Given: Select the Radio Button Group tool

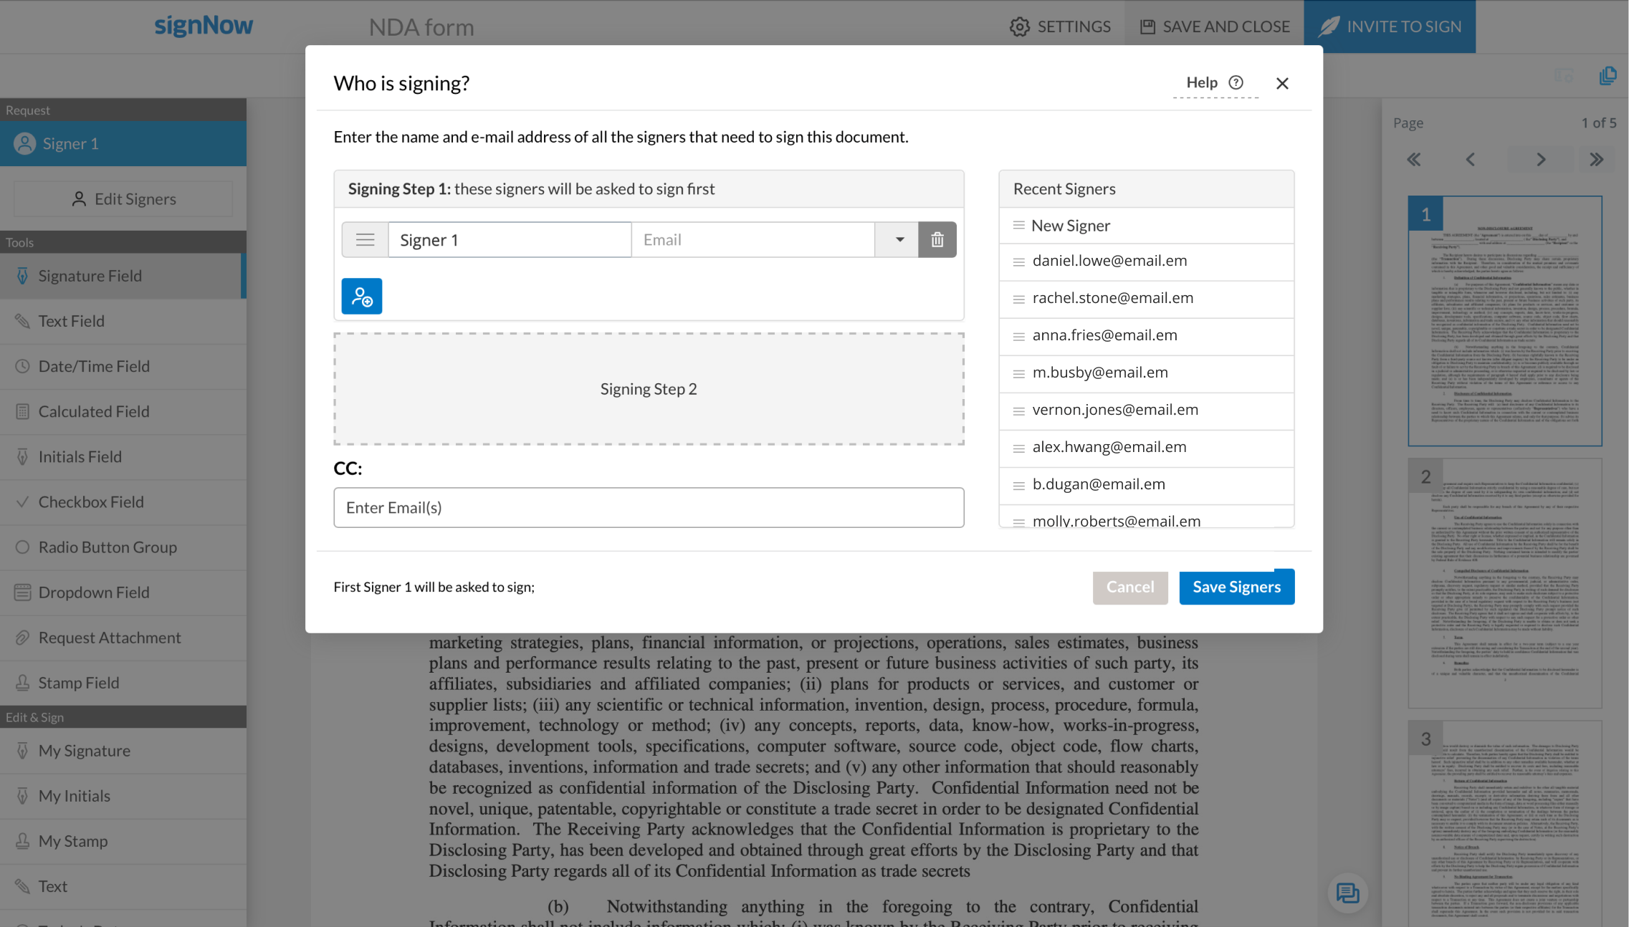Looking at the screenshot, I should (x=108, y=547).
